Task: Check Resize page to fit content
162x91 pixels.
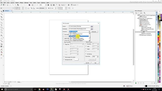Action: coord(64,57)
